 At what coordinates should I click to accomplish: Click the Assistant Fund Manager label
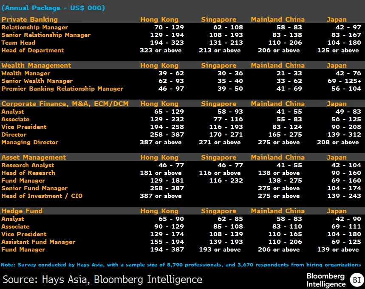(x=38, y=242)
